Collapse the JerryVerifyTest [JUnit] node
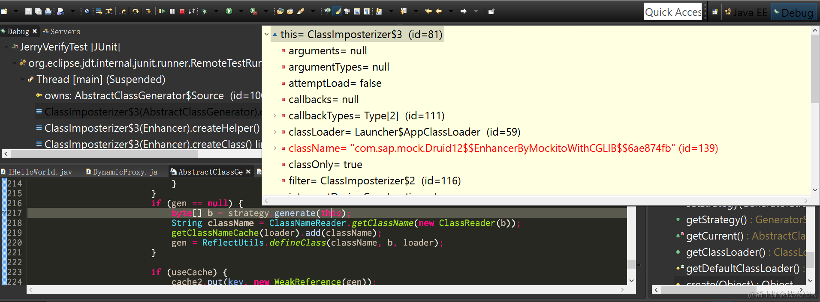820x302 pixels. (6, 47)
